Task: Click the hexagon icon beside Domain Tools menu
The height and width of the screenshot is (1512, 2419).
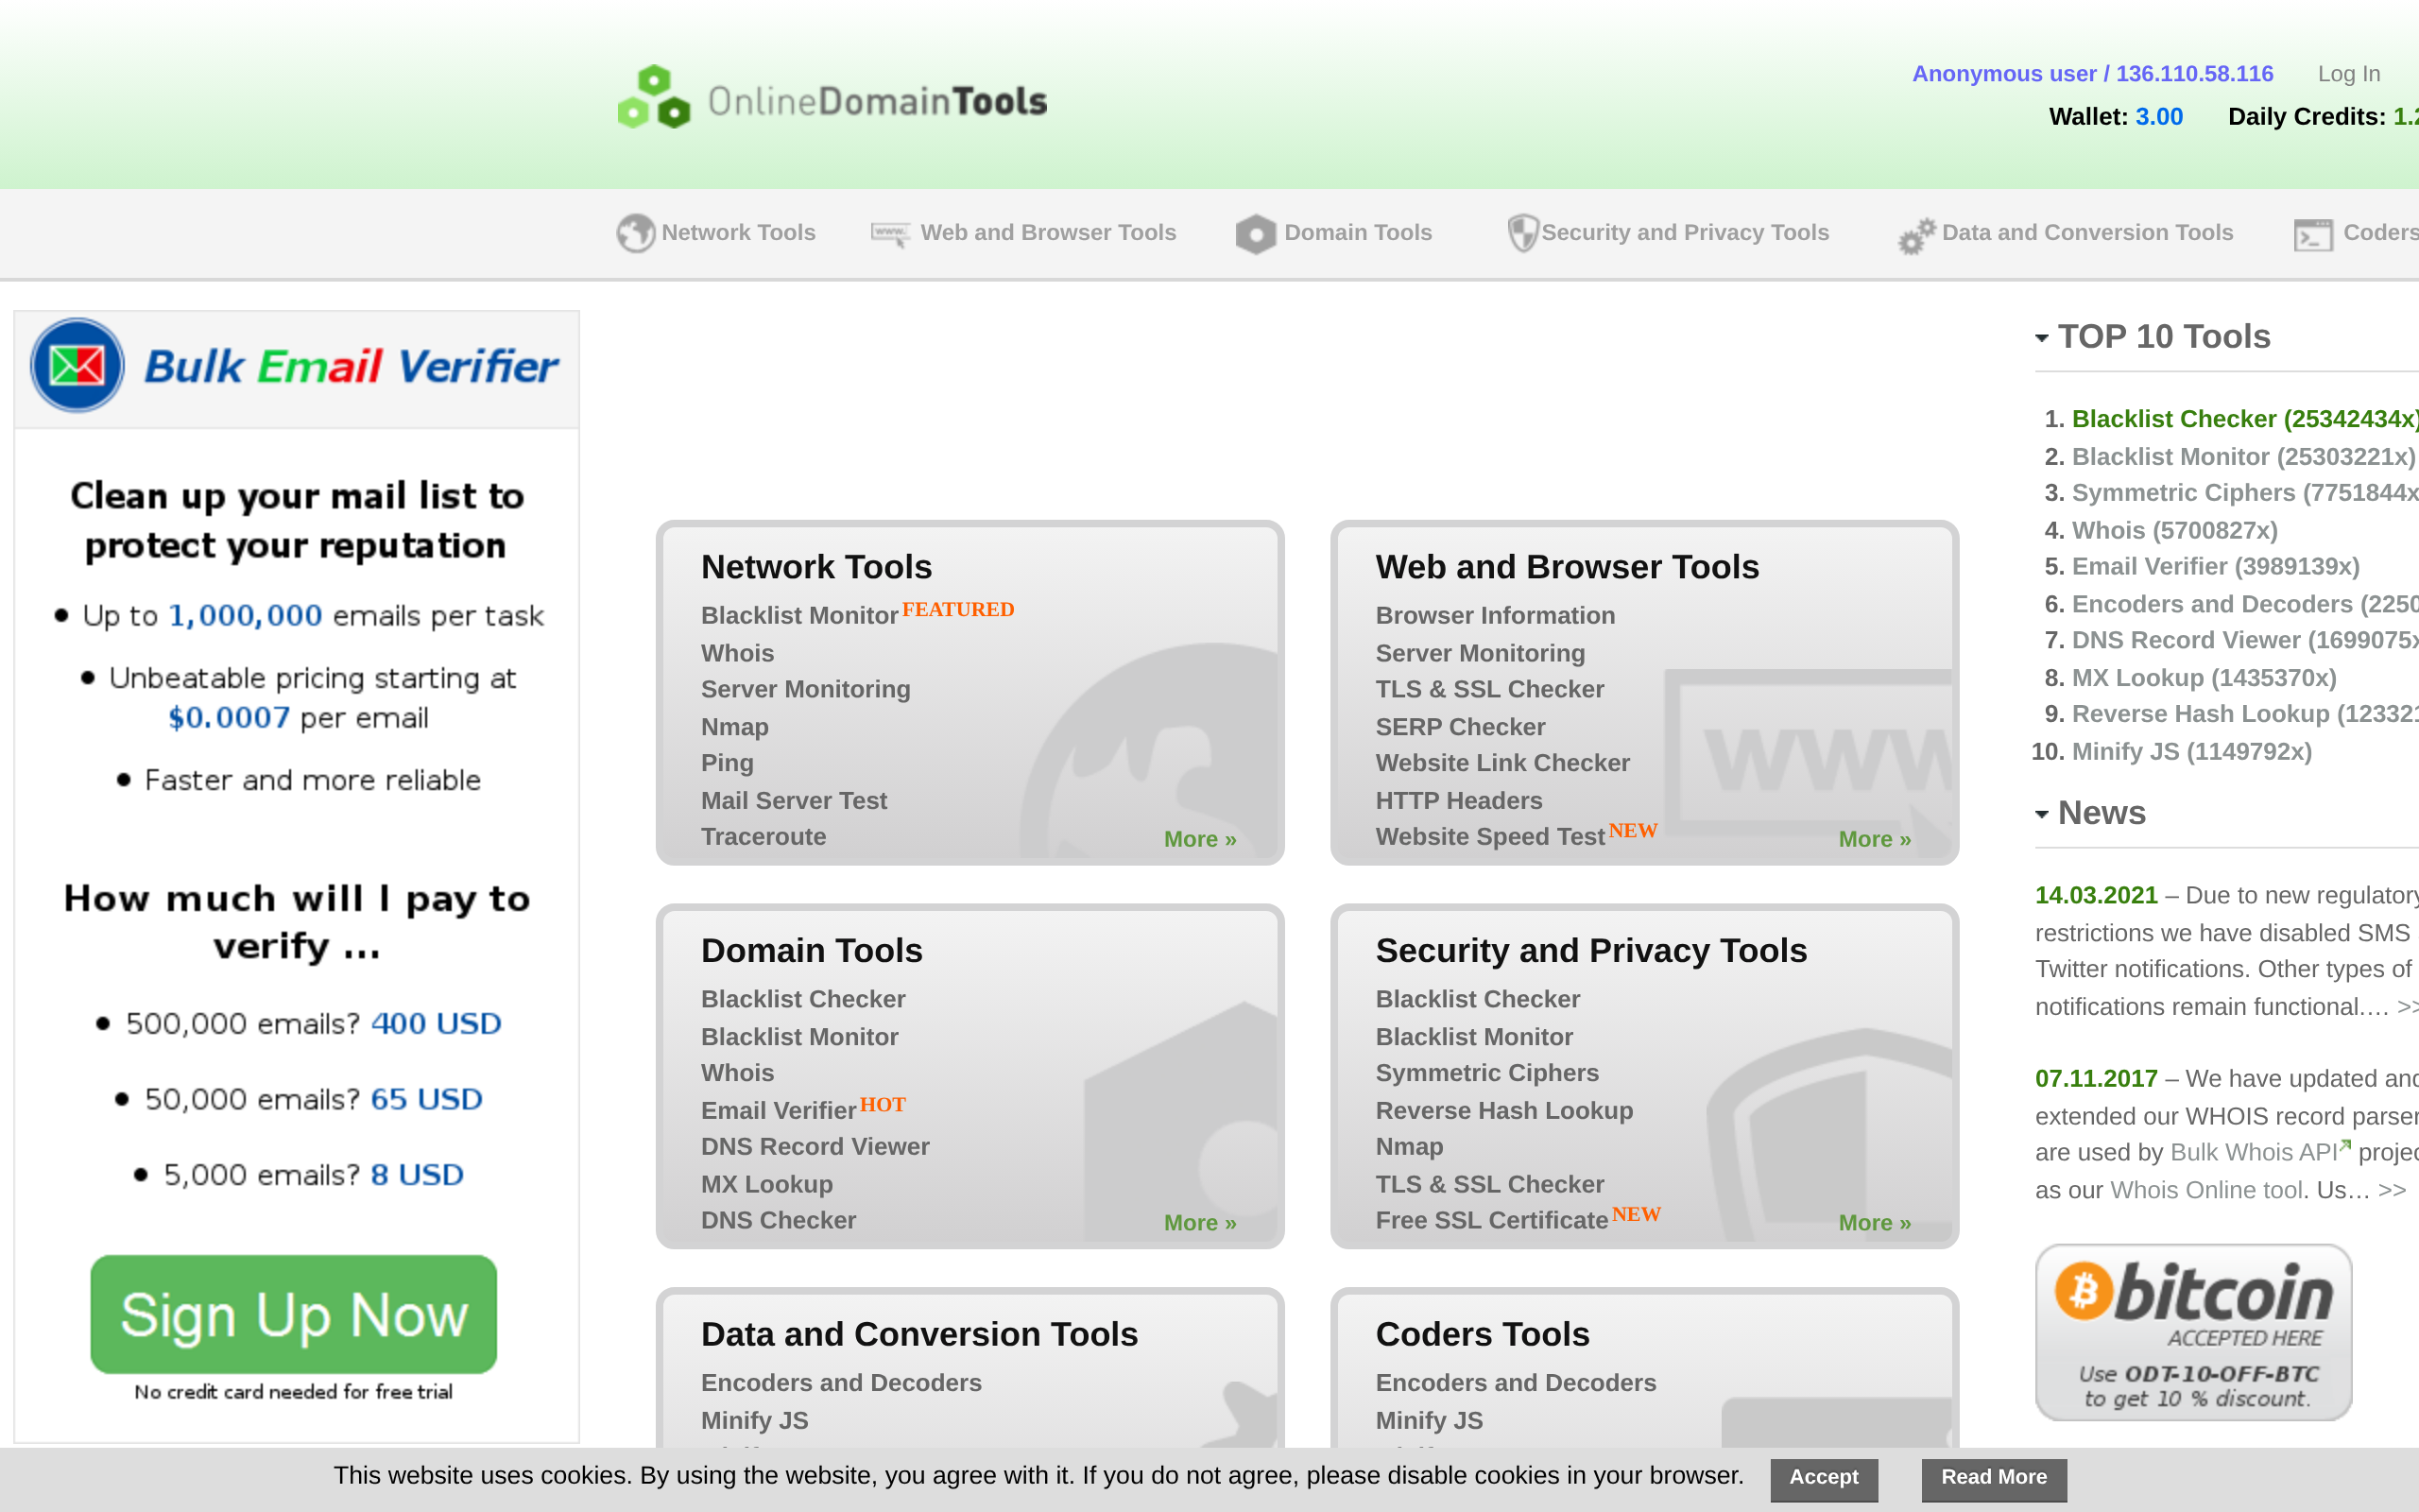Action: coord(1256,234)
